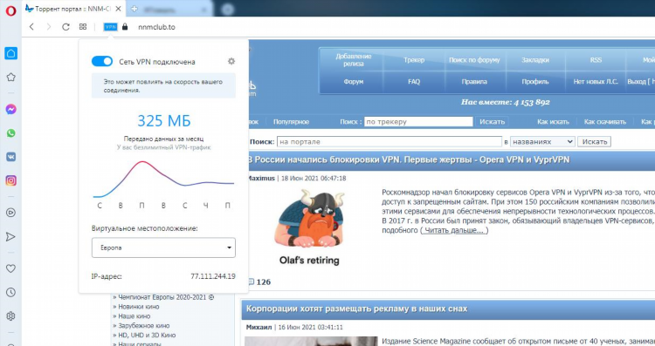655x346 pixels.
Task: Open a new tab with plus button
Action: (134, 9)
